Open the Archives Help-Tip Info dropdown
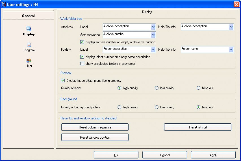241x161 pixels. [231, 27]
